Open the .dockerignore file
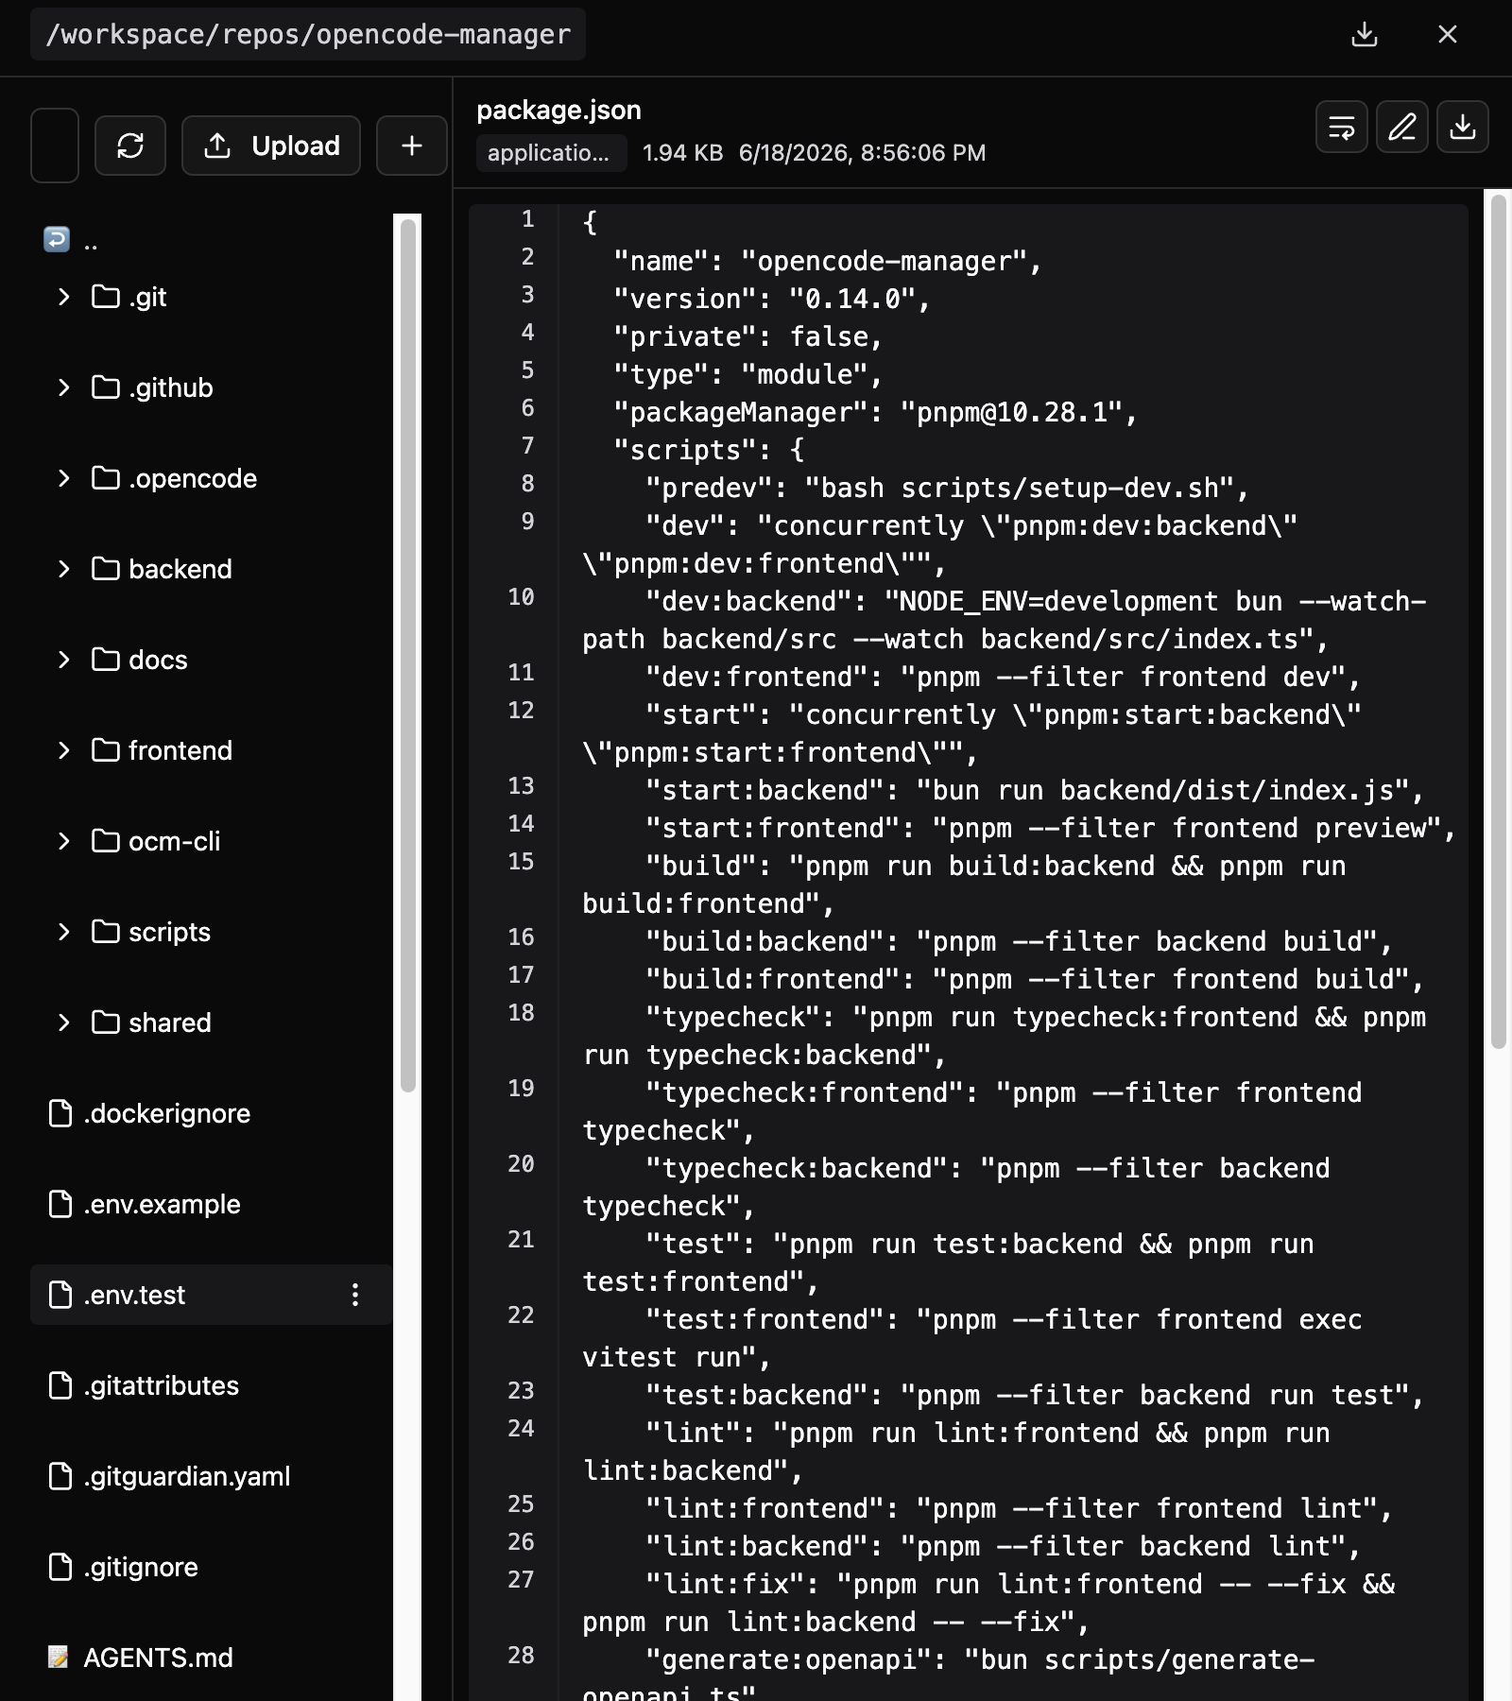Screen dimensions: 1512x1701 tap(212, 1113)
